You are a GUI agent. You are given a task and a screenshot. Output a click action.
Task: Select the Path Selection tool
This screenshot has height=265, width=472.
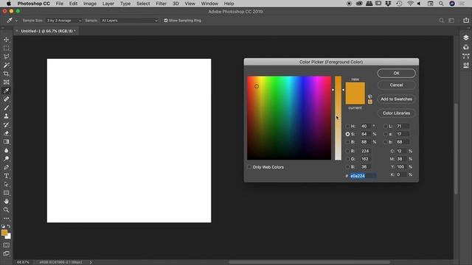7,184
